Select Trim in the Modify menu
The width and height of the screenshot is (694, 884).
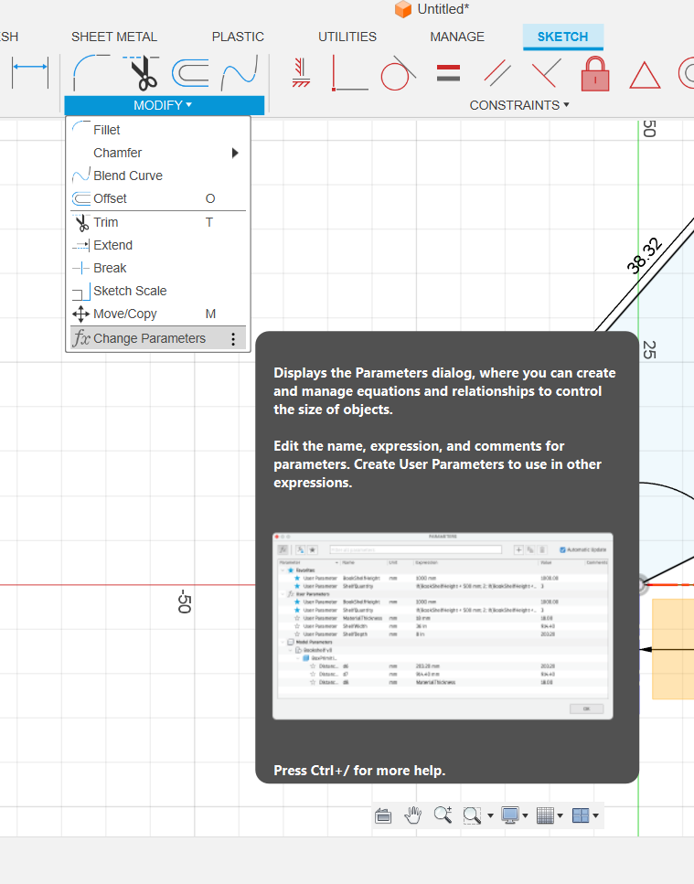coord(158,222)
